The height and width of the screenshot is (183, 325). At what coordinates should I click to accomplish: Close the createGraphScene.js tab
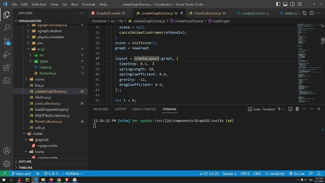(182, 13)
